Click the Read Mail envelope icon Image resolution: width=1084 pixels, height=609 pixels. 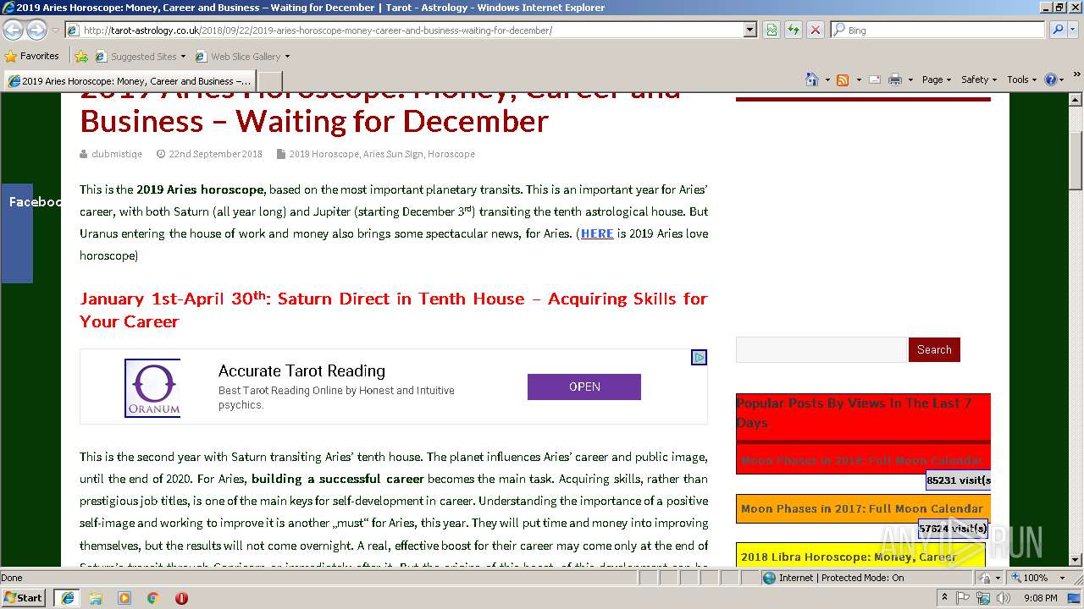coord(874,80)
